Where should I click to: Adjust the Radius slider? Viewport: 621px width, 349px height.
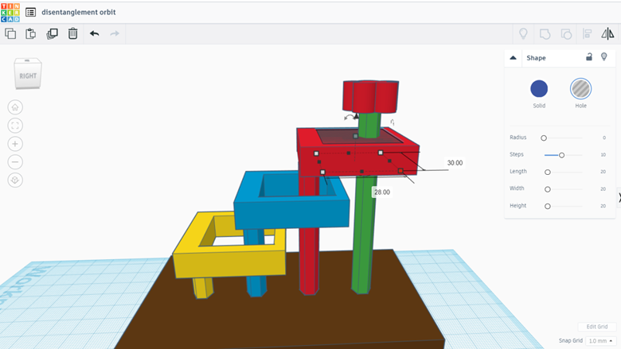544,138
